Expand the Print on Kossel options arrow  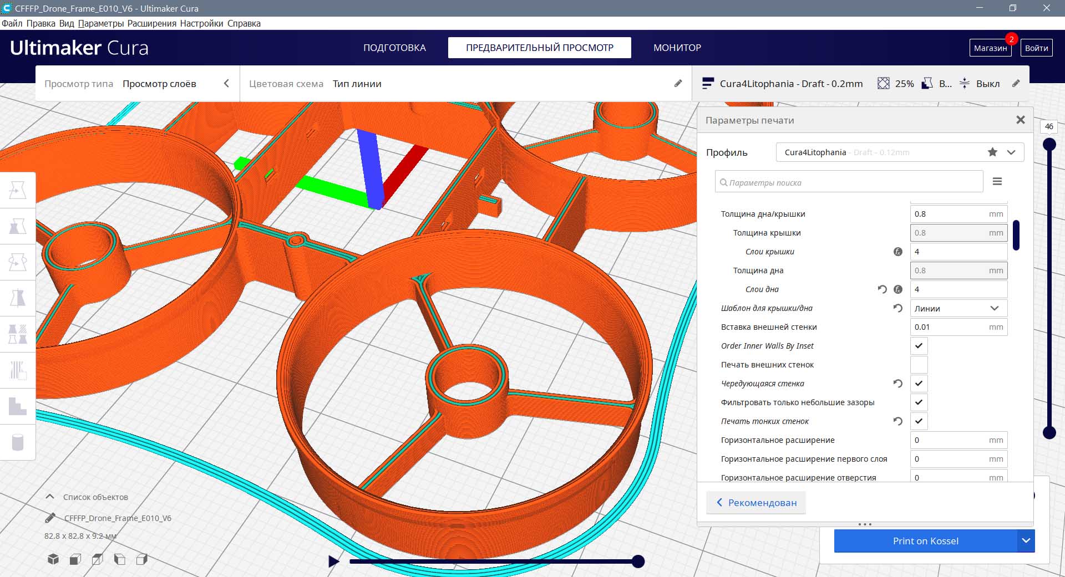click(1026, 541)
